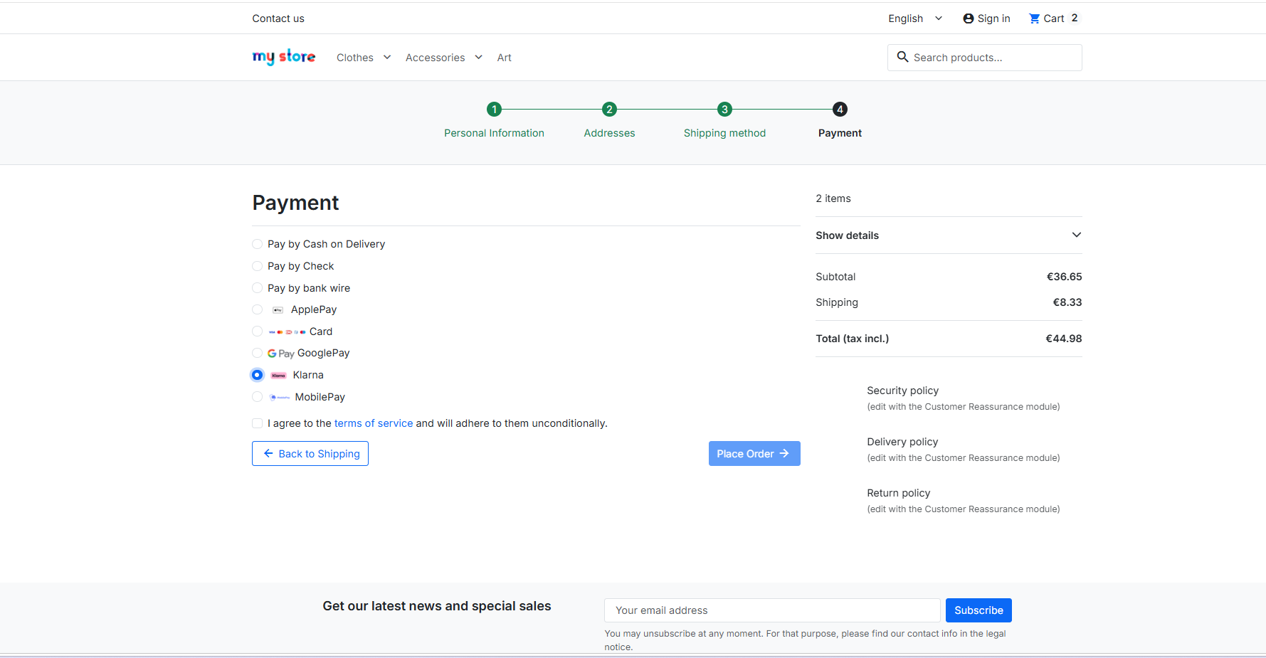Click the Place Order button
Image resolution: width=1266 pixels, height=658 pixels.
(754, 454)
